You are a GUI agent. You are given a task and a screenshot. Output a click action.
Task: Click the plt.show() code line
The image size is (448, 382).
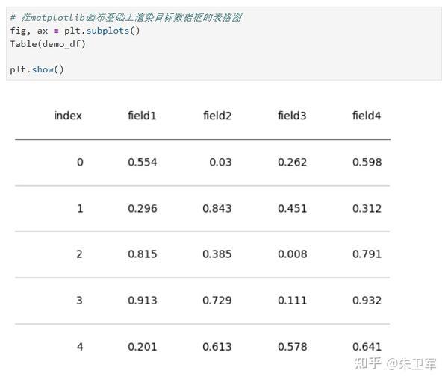(37, 69)
